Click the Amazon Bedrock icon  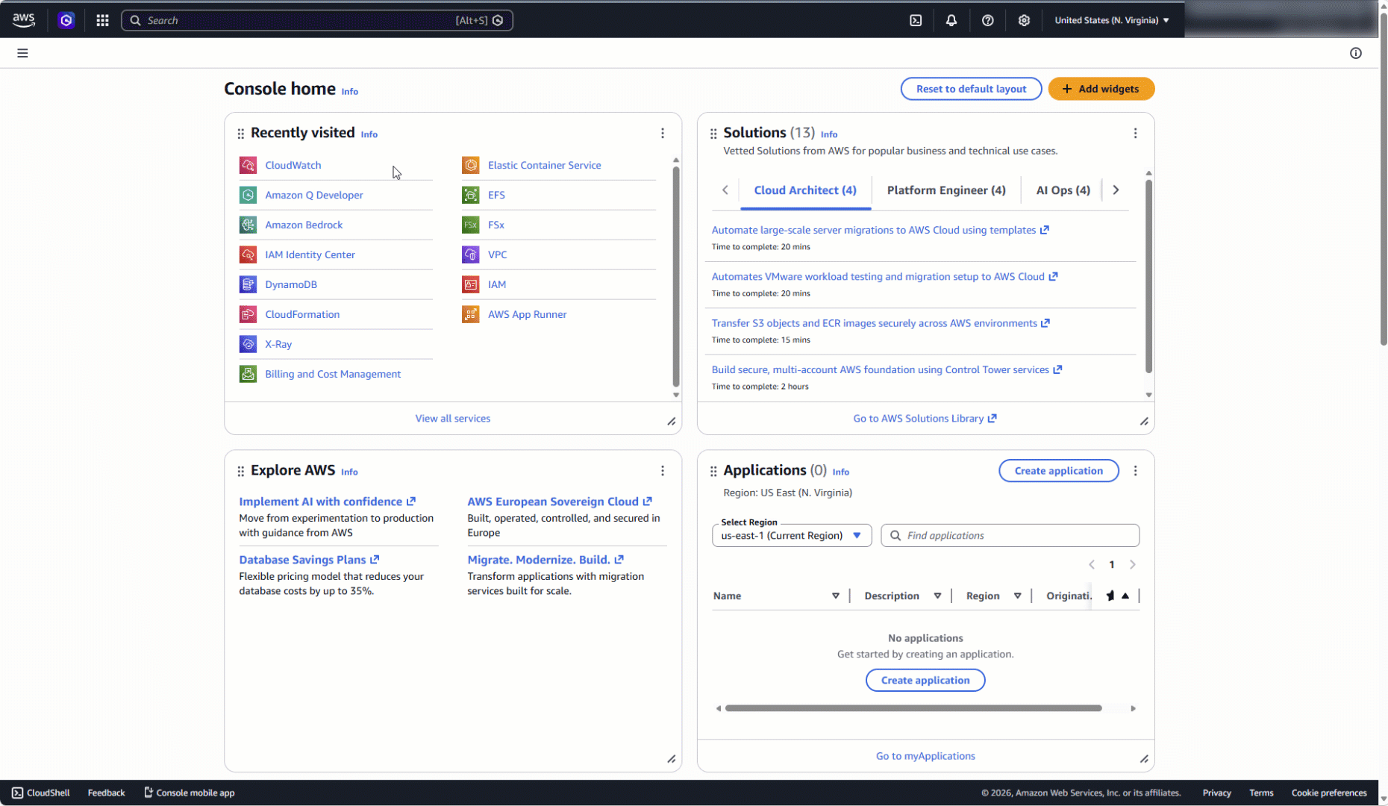point(248,225)
